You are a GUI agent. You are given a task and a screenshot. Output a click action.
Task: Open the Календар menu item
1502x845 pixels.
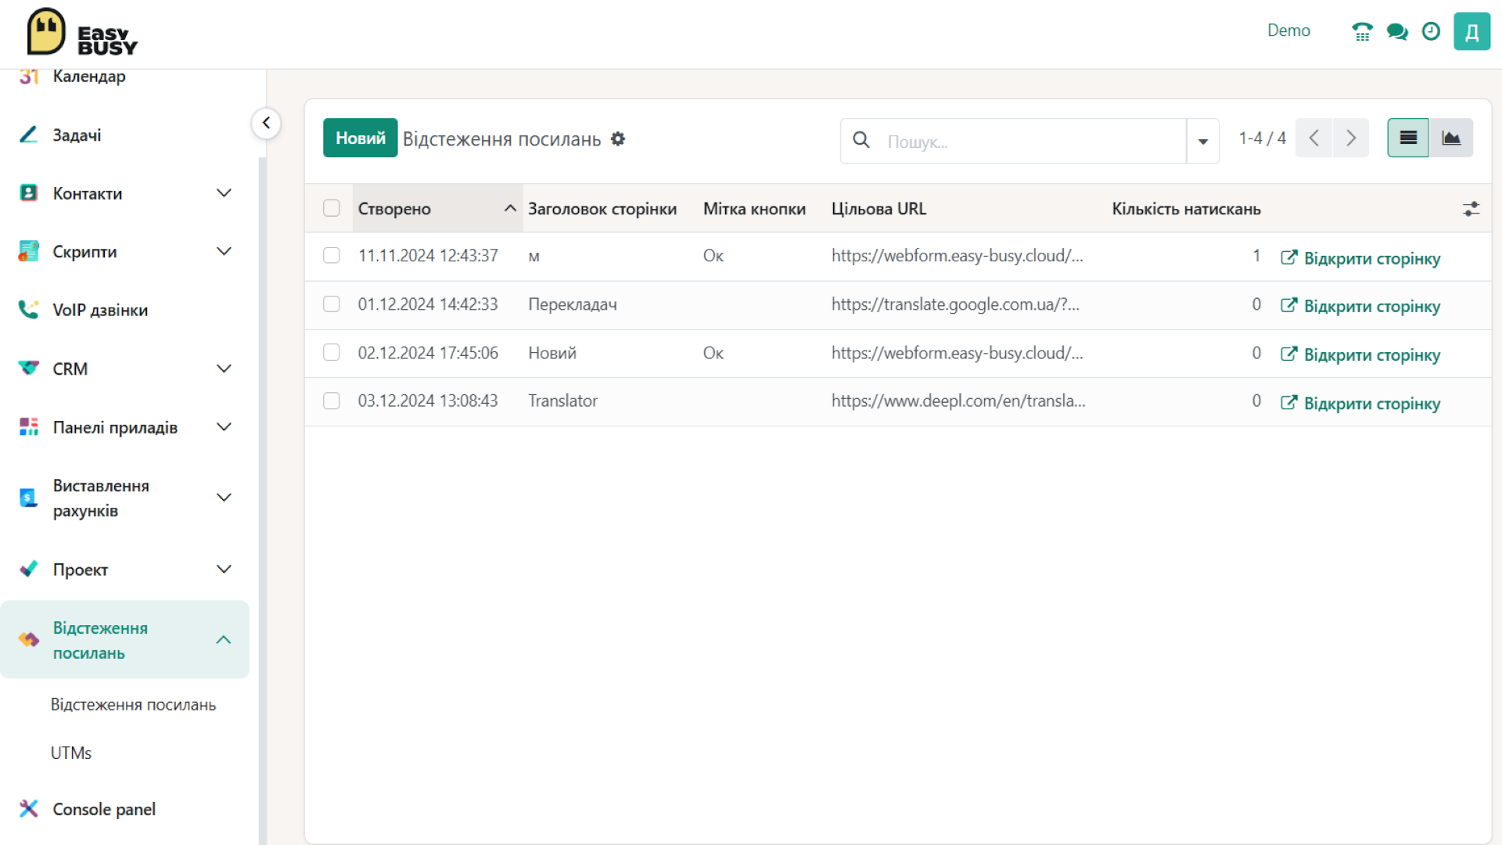click(x=89, y=76)
